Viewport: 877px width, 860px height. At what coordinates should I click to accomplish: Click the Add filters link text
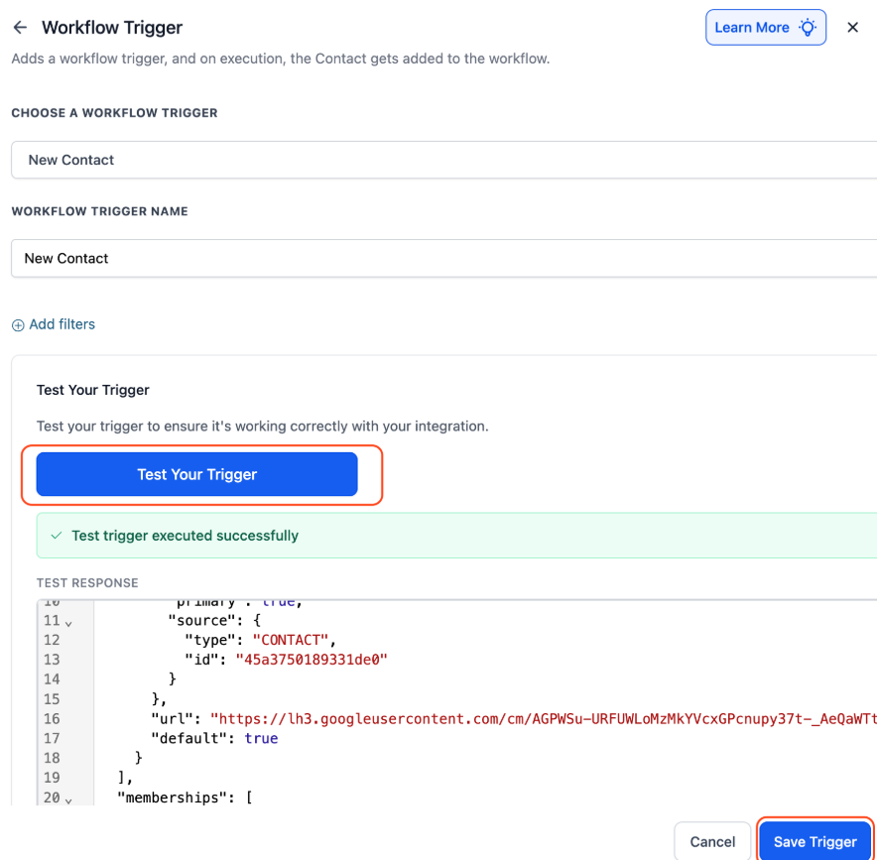[x=63, y=324]
